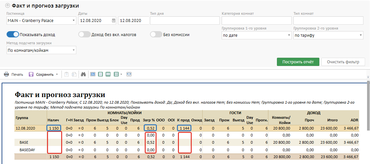The height and width of the screenshot is (164, 370).
Task: Click the printer icon for Печать
Action: point(6,74)
